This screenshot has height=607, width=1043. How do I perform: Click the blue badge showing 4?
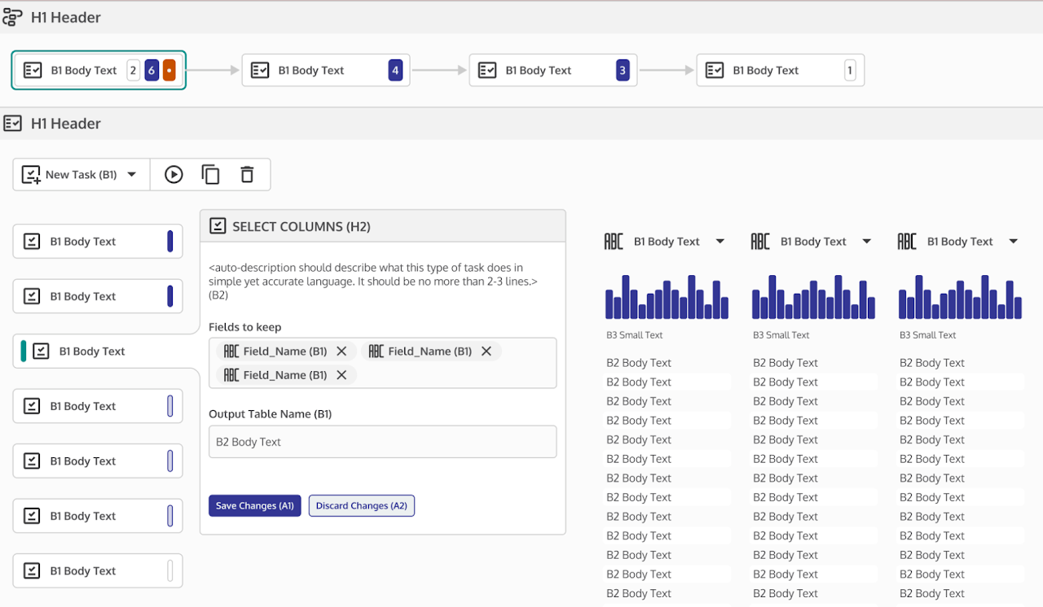(x=395, y=70)
